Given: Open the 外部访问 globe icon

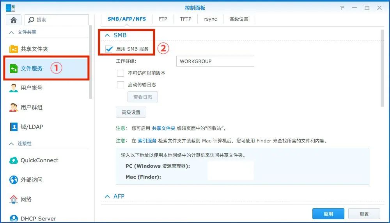Looking at the screenshot, I should [x=13, y=180].
